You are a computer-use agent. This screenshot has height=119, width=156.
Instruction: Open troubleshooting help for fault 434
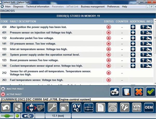coord(146,27)
